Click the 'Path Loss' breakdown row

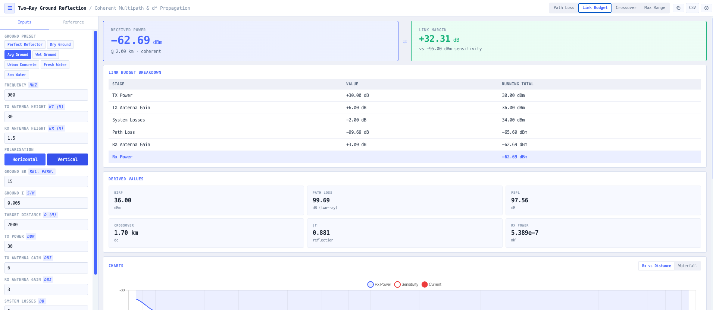pos(405,132)
